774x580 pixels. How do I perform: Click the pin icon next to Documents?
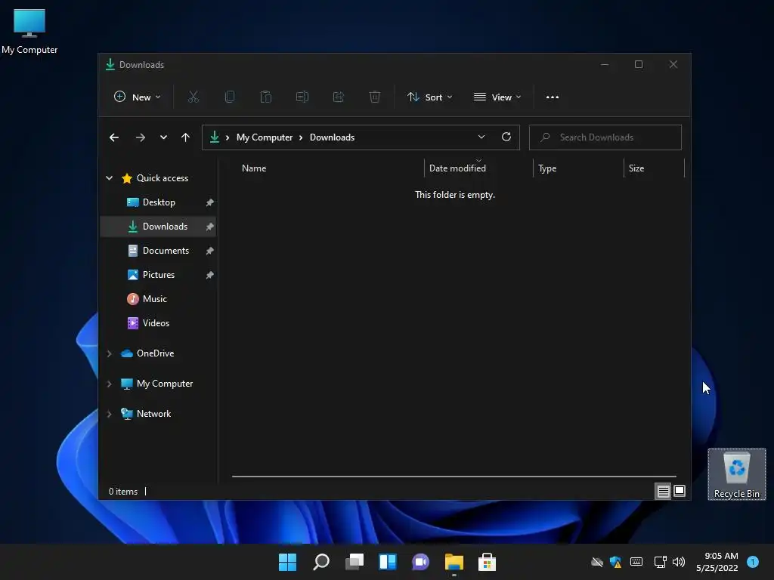tap(210, 251)
